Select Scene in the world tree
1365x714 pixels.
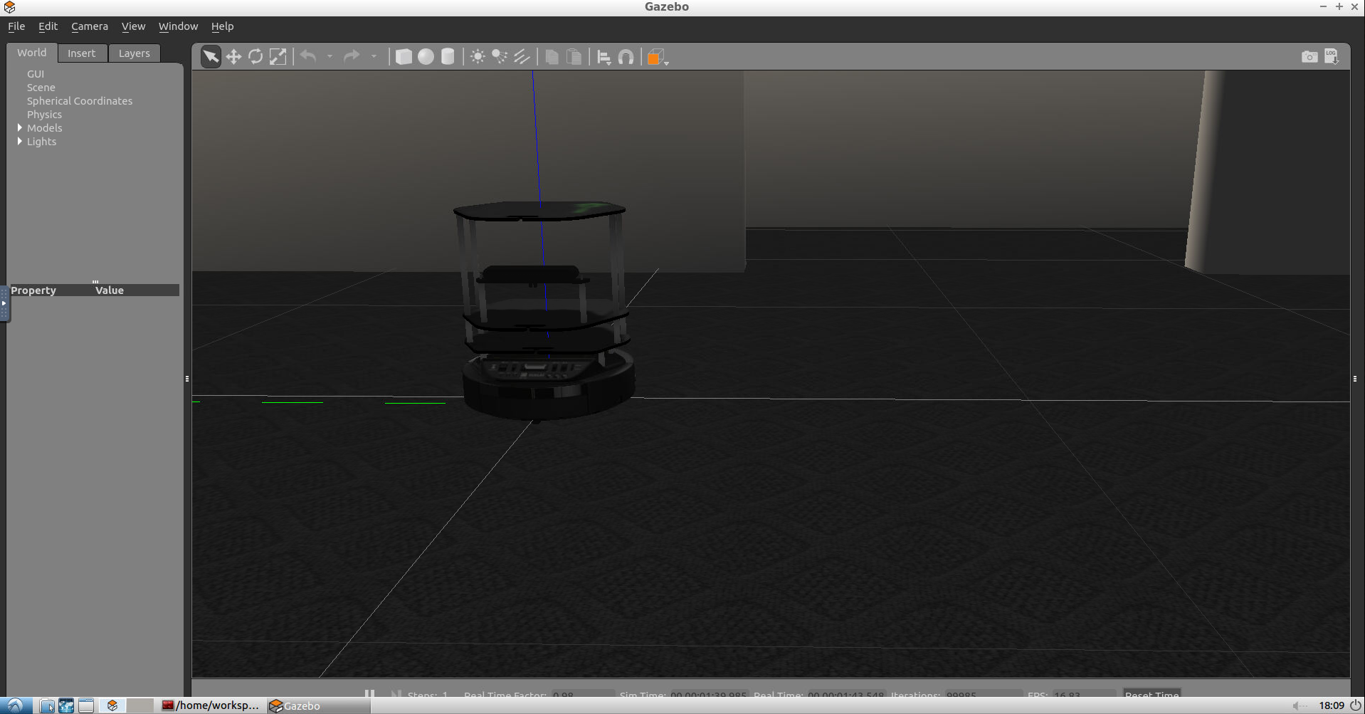(x=41, y=88)
